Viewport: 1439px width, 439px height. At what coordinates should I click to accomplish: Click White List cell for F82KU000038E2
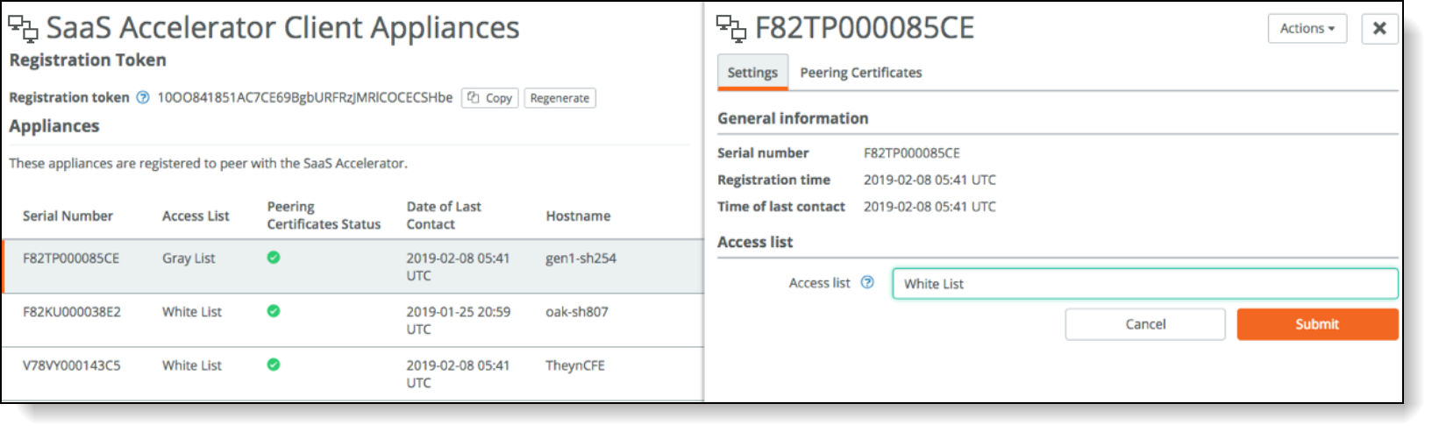point(192,312)
